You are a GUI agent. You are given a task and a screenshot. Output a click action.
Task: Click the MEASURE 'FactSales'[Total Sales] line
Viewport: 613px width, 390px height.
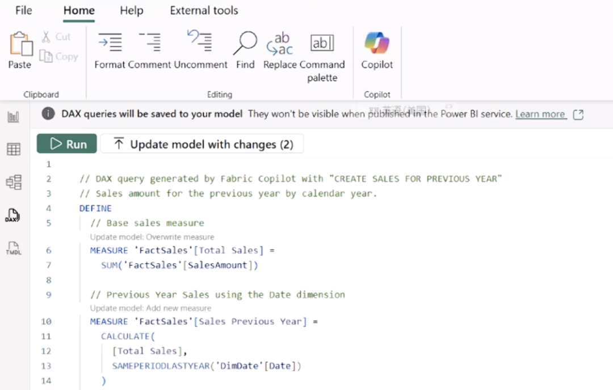tap(182, 250)
